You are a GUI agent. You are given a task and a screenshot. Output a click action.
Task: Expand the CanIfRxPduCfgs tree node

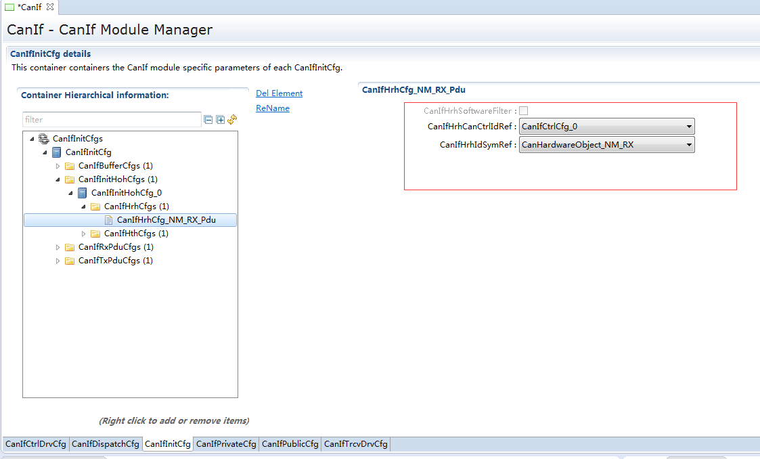tap(58, 247)
